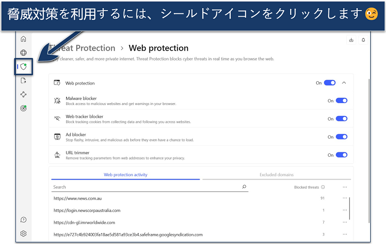Switch to the Excluded domains tab
This screenshot has width=386, height=244.
pos(276,175)
